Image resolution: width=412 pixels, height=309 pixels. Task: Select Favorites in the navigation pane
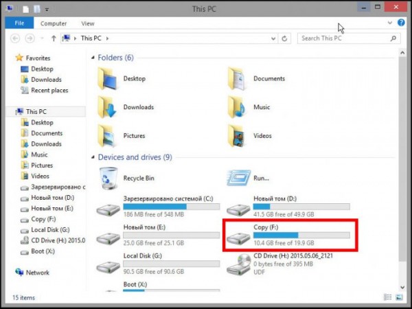pos(38,58)
